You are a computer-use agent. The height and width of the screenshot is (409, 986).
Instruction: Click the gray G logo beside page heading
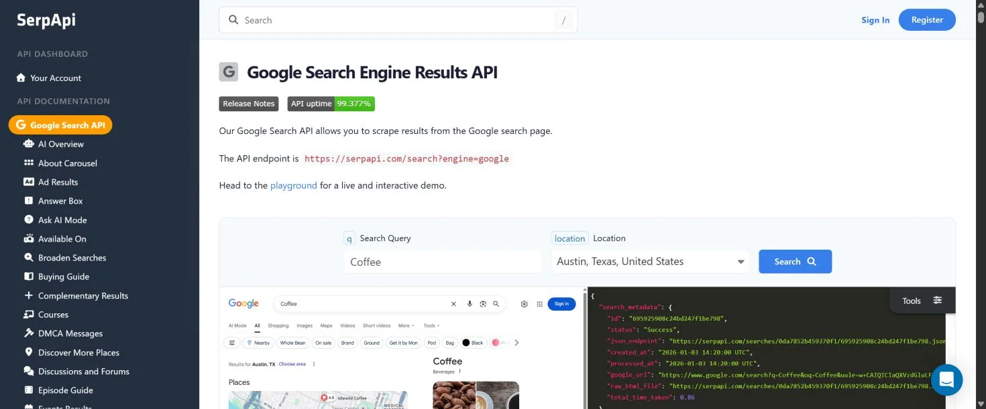coord(229,72)
